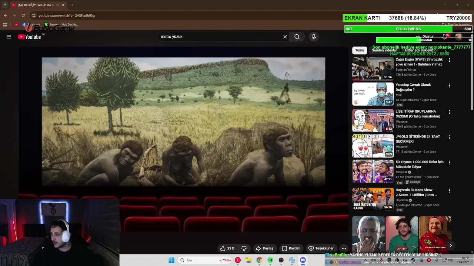Open options for Hayrettin ile Kaos Show
Image resolution: width=474 pixels, height=266 pixels.
pyautogui.click(x=450, y=191)
